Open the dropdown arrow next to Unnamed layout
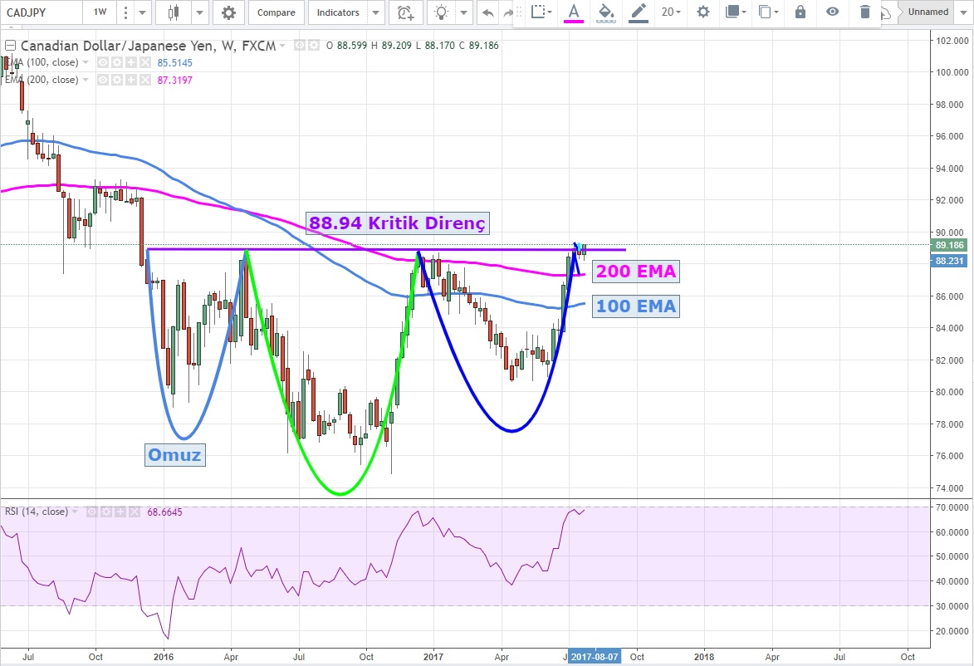Viewport: 974px width, 666px height. pyautogui.click(x=964, y=12)
